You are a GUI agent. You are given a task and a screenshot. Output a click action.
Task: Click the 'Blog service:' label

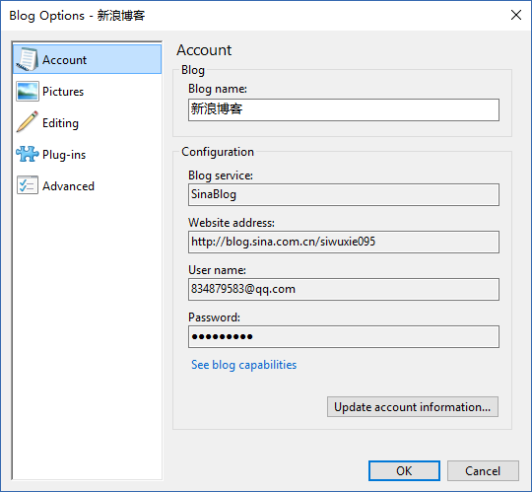pos(221,176)
